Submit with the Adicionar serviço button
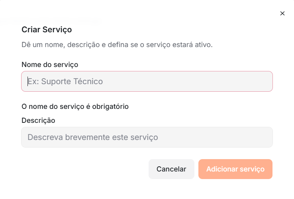The image size is (294, 199). point(235,169)
